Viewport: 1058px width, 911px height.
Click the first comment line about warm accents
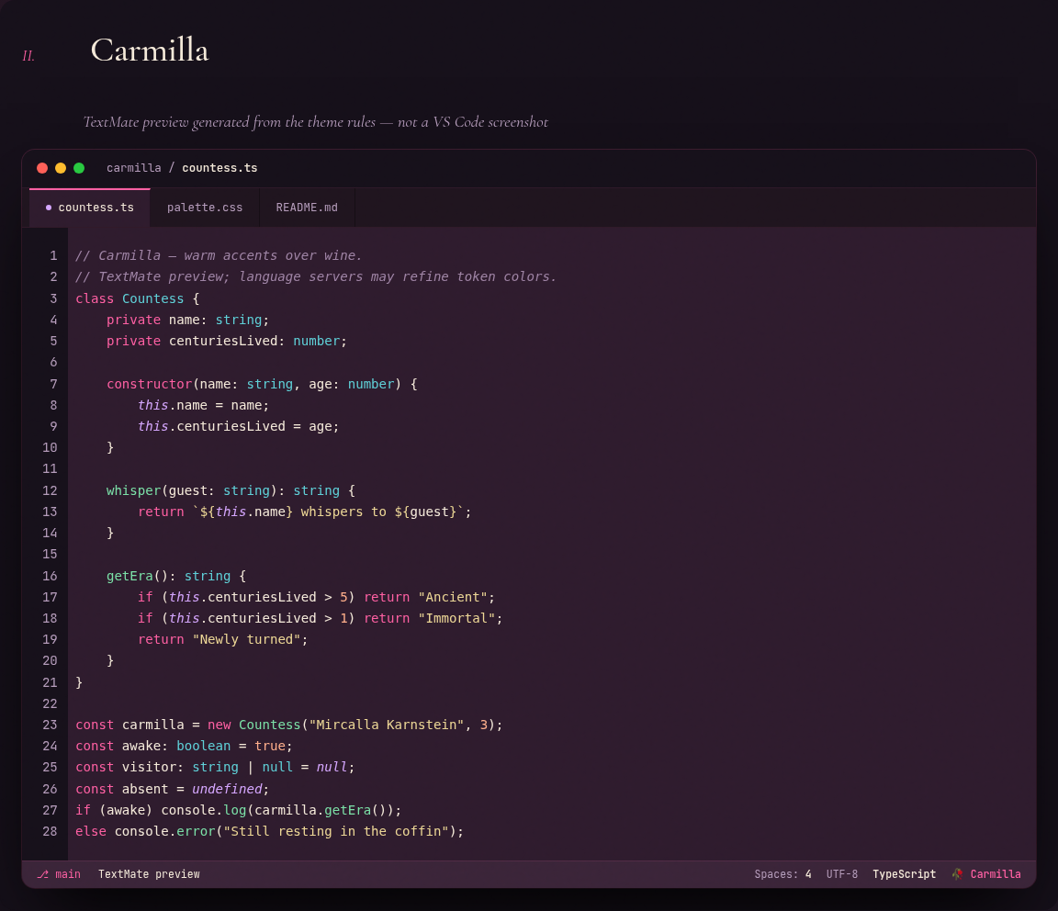219,255
